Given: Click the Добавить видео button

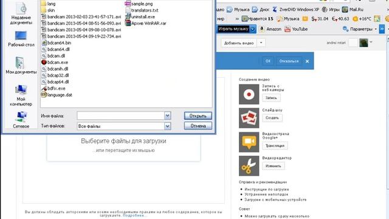Looking at the screenshot, I should point(239,43).
